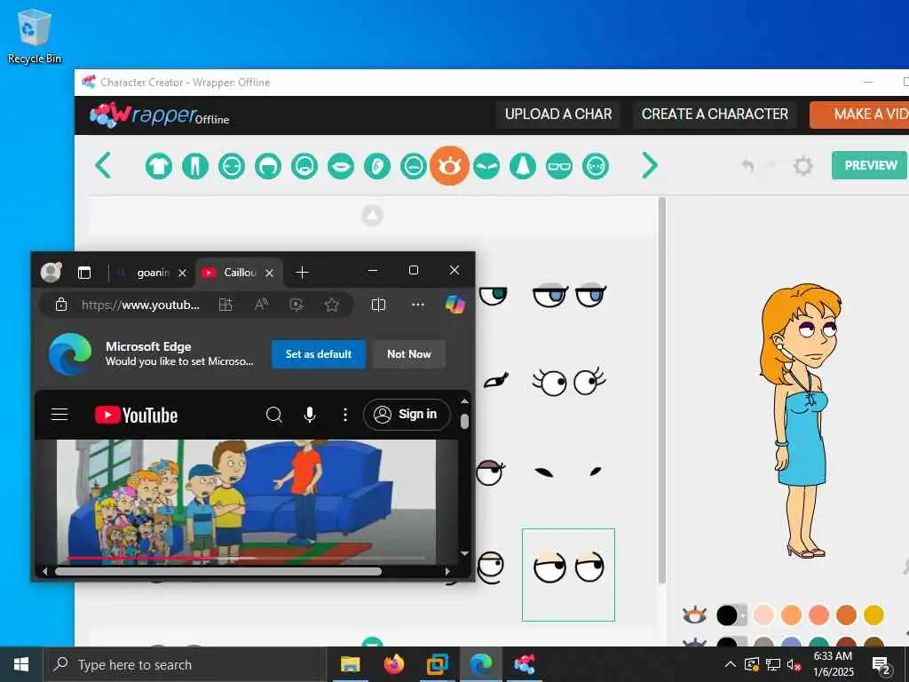Search YouTube with voice microphone
Screen dimensions: 909x682
[x=310, y=415]
